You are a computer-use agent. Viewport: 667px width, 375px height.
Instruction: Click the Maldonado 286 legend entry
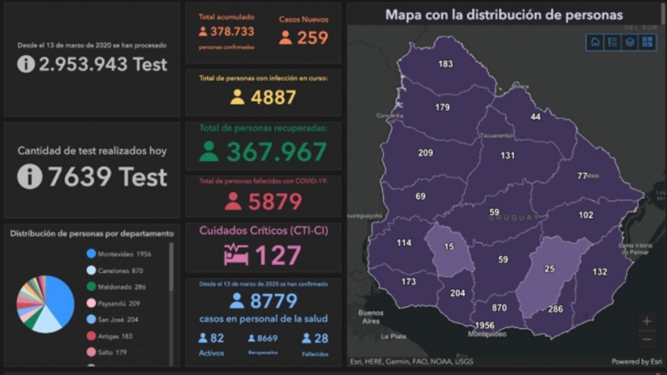(116, 287)
